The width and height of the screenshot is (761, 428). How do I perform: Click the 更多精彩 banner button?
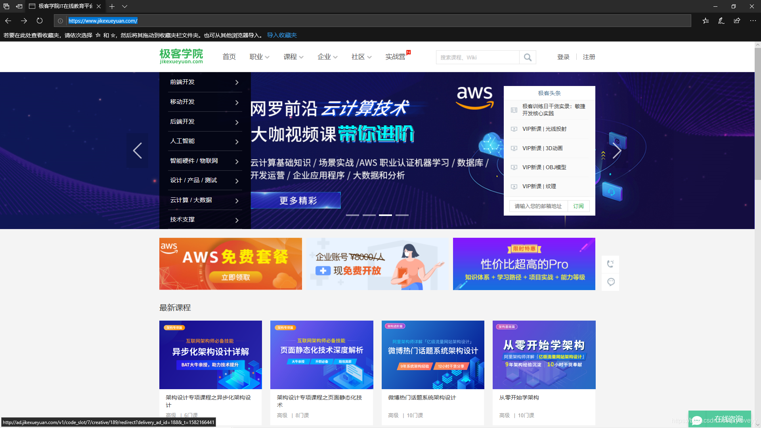[295, 201]
